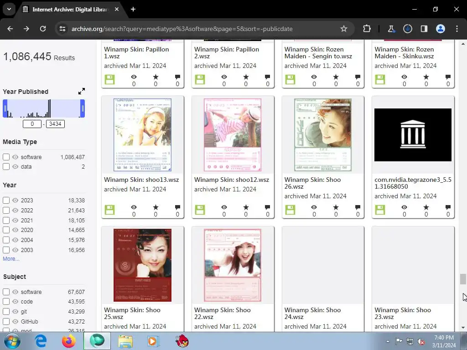Open Winamp Skin: Rozen Maiden - Skinku.wsz
467x350 pixels.
404,53
